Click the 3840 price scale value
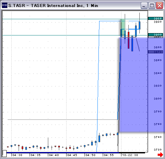 (x=158, y=73)
